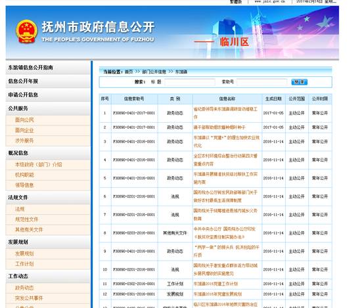Click the national emblem logo in the banner
This screenshot has width=364, height=308.
click(26, 32)
